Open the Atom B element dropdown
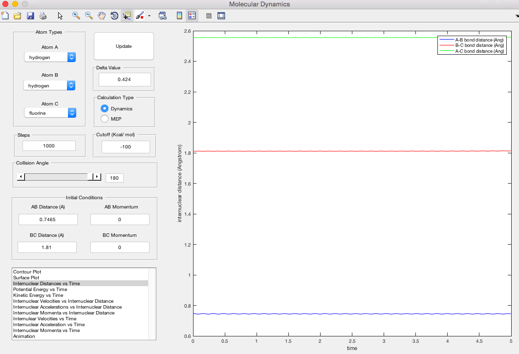 coord(50,85)
